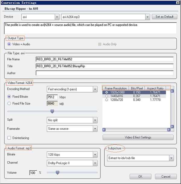
Task: Select the Fixed File Size option
Action: pos(9,103)
